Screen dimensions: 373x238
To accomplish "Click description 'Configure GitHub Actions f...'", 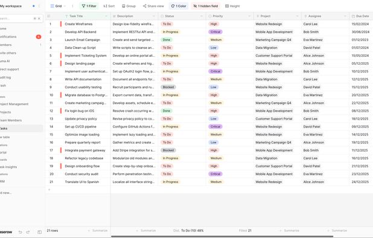I will click(133, 127).
